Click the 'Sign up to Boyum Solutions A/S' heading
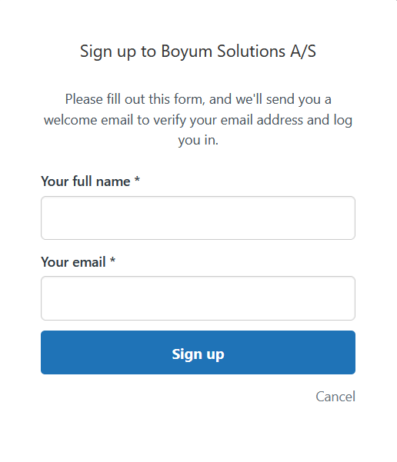The height and width of the screenshot is (462, 397). coord(198,52)
